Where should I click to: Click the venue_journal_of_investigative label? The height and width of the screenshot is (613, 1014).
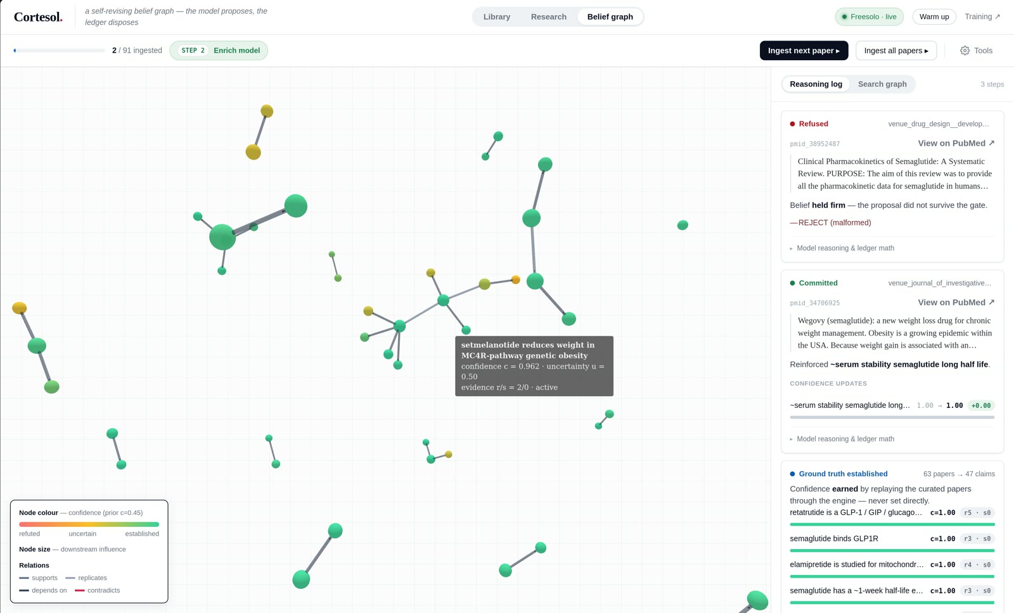coord(939,283)
